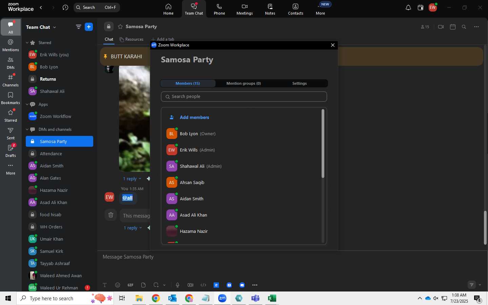Open the Notes section
The width and height of the screenshot is (488, 305).
pos(270,9)
